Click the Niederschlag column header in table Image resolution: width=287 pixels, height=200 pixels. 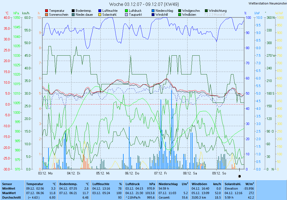tap(168, 184)
